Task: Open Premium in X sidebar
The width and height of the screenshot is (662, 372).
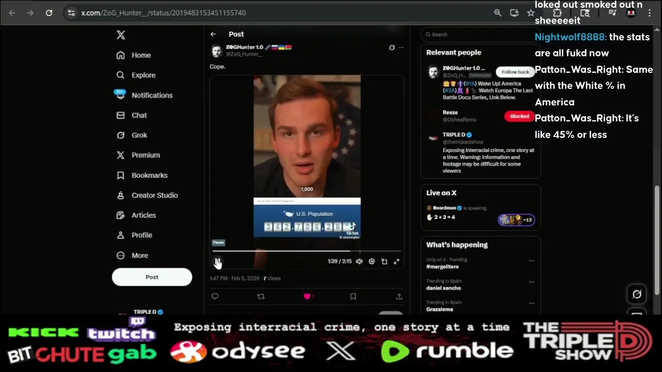Action: pos(138,155)
